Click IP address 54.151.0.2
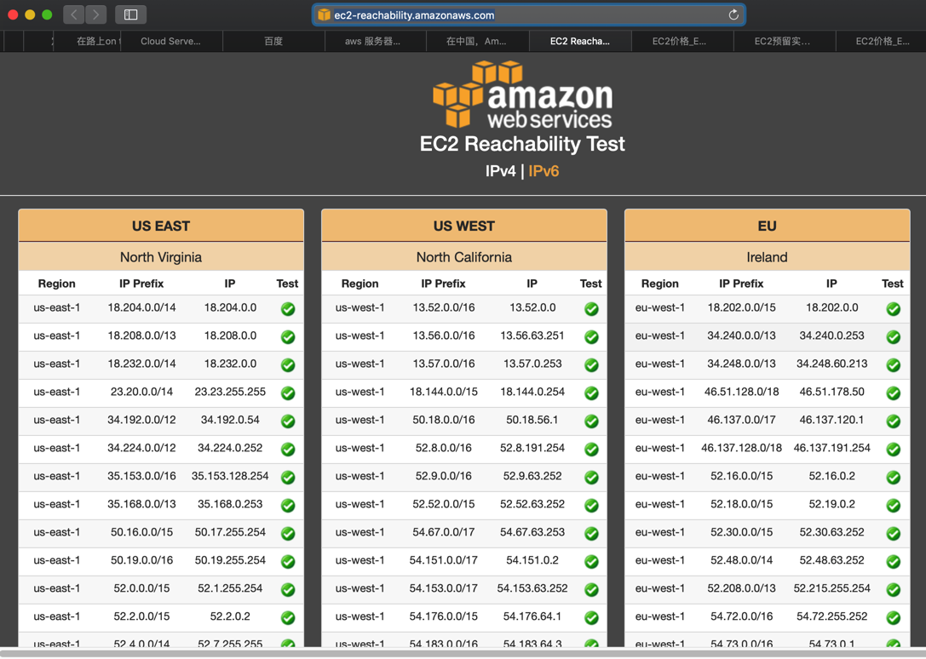926x659 pixels. pyautogui.click(x=532, y=559)
